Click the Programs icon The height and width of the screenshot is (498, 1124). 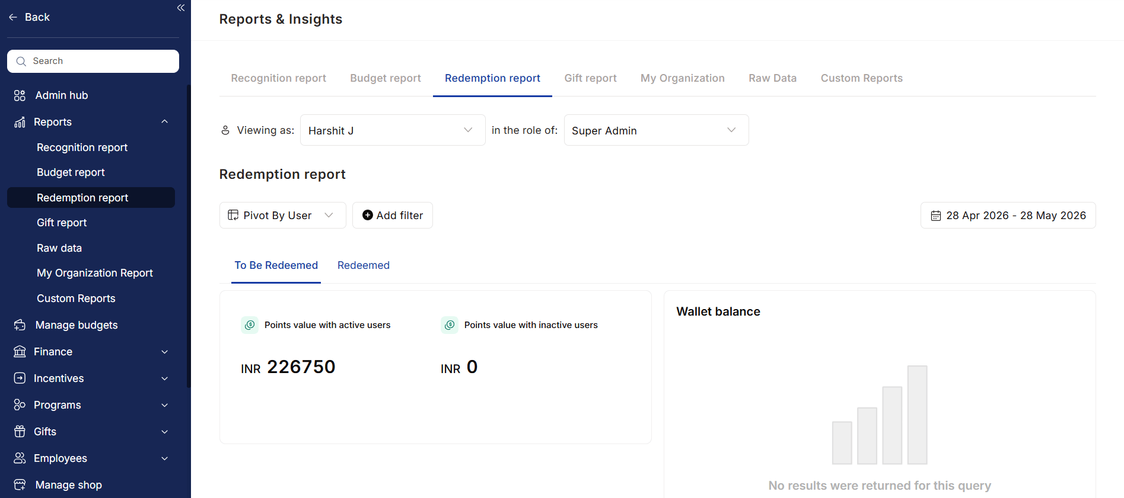coord(20,405)
